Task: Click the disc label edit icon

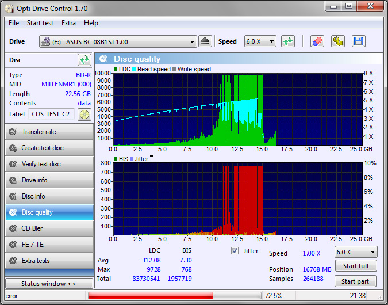Action: [x=84, y=114]
